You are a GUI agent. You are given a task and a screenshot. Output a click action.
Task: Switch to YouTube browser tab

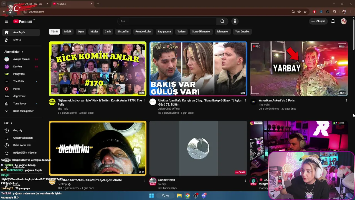(x=72, y=4)
